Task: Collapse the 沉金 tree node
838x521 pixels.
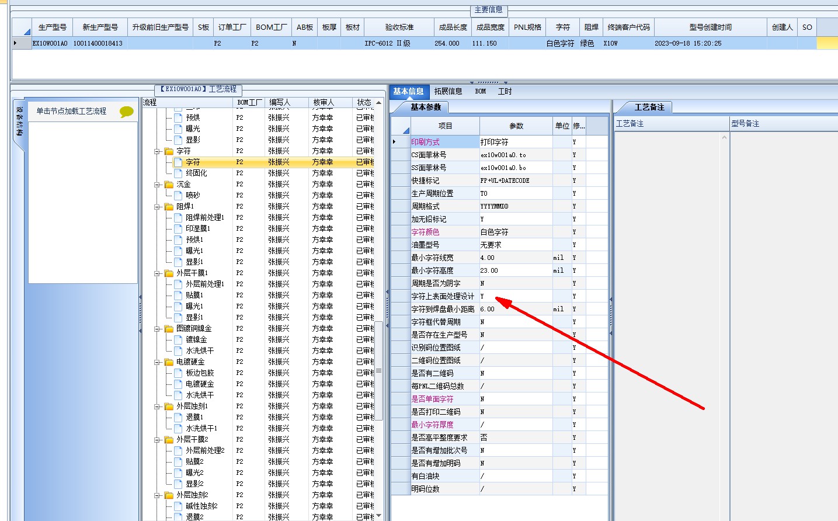Action: click(x=158, y=185)
